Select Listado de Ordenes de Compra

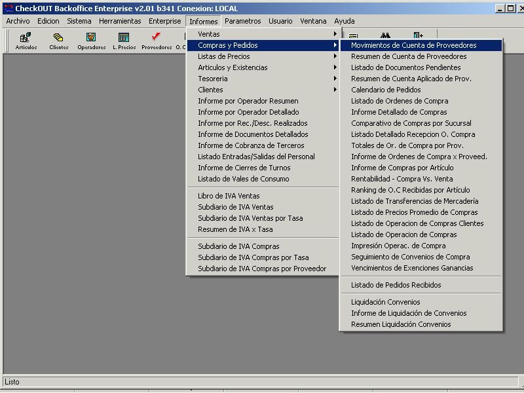point(421,101)
